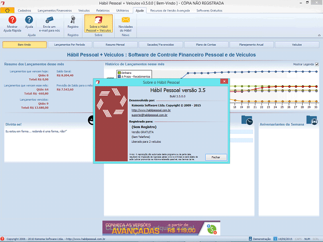
Task: Open Plano de Contas view
Action: tap(206, 45)
